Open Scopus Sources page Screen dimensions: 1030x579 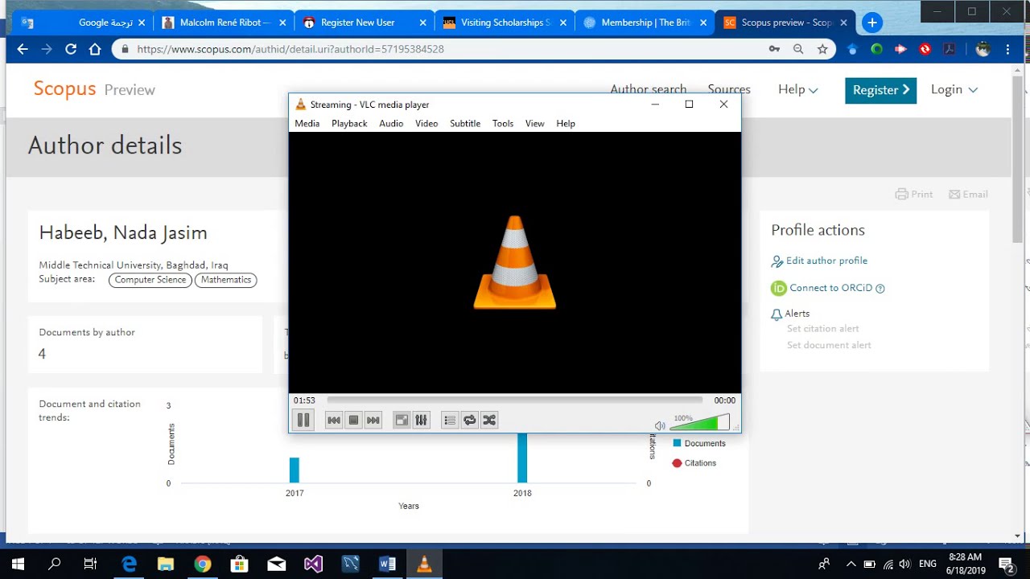tap(729, 89)
